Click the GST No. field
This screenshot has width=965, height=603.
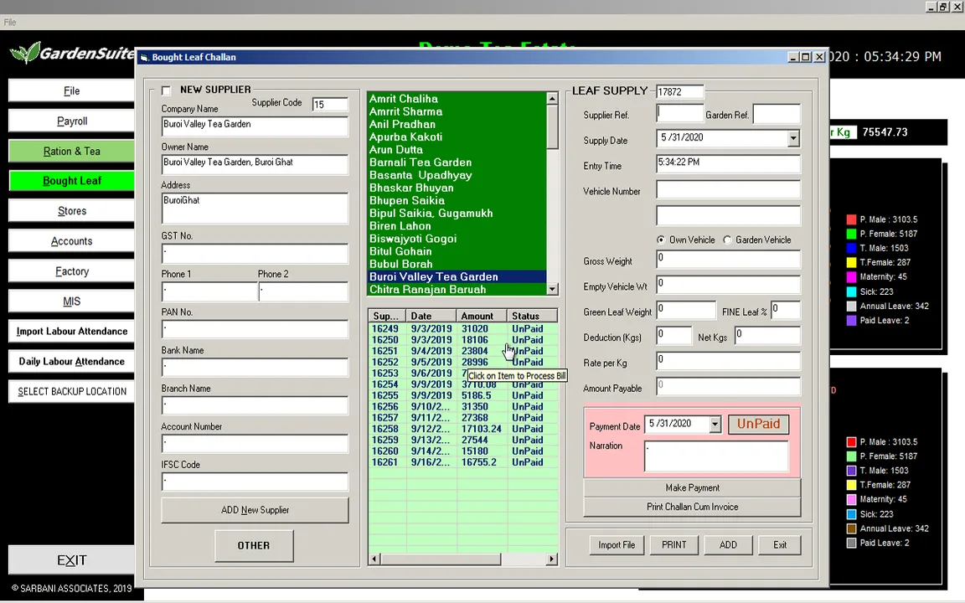pos(255,254)
